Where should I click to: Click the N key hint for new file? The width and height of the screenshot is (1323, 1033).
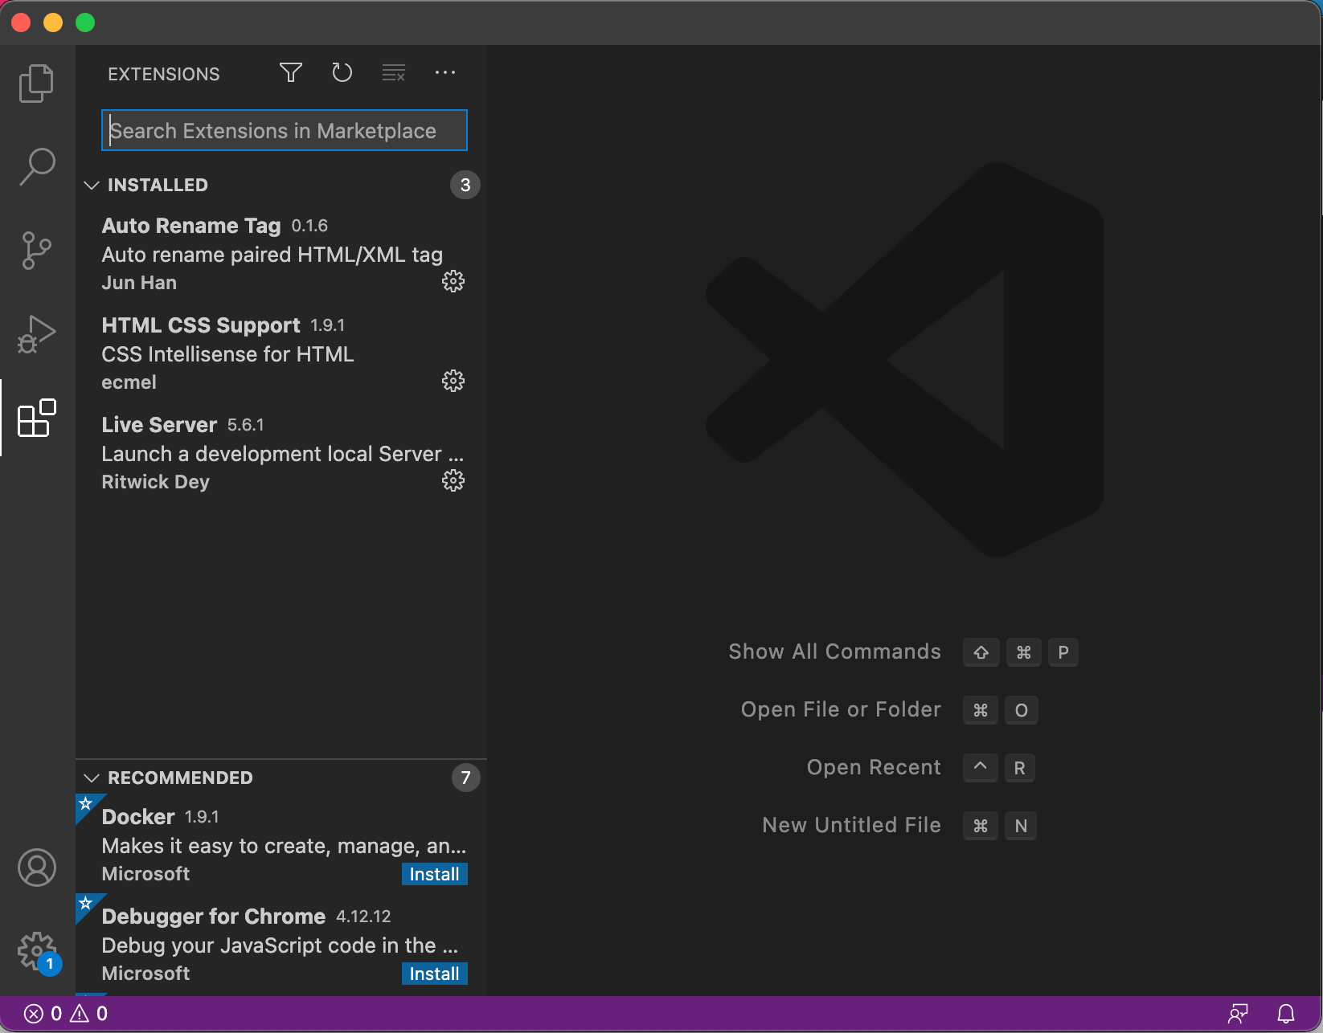(x=1021, y=826)
